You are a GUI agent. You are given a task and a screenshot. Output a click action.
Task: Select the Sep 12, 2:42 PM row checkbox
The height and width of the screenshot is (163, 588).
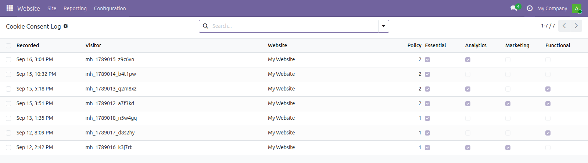pos(8,148)
